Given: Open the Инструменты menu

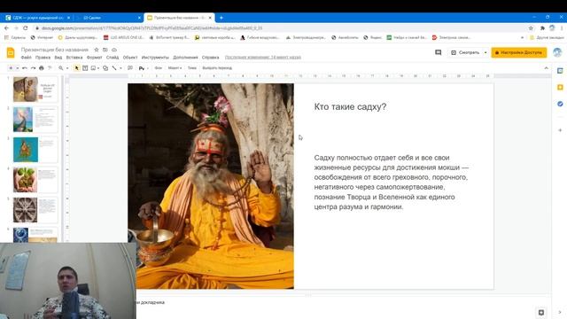Looking at the screenshot, I should [x=155, y=58].
